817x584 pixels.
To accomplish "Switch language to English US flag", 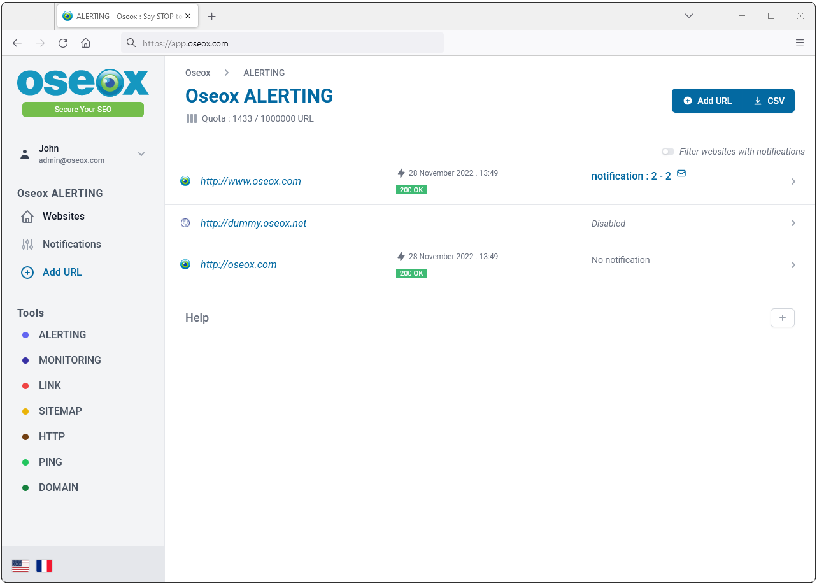I will pos(20,566).
